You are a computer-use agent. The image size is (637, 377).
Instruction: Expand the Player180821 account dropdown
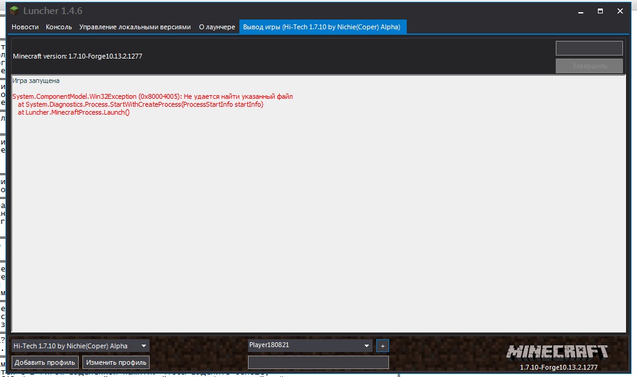pyautogui.click(x=310, y=345)
